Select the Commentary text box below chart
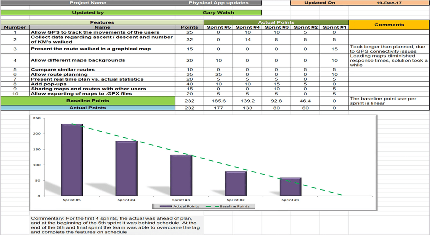Image resolution: width=430 pixels, height=235 pixels. pos(117,225)
